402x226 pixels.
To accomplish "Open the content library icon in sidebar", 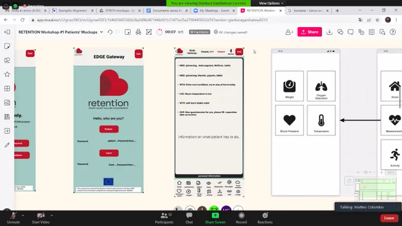I will point(7,117).
